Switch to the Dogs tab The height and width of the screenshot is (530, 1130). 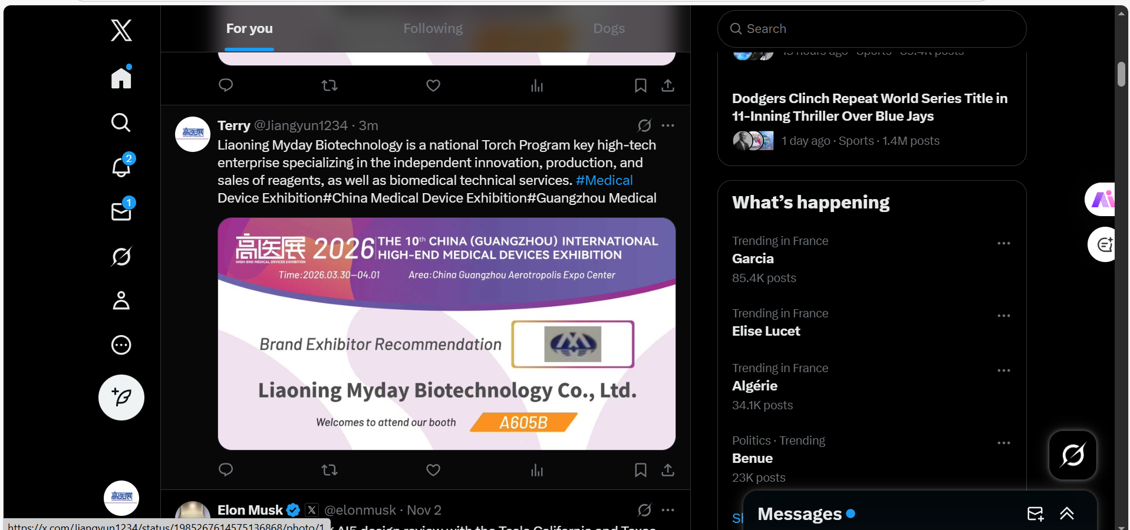pyautogui.click(x=609, y=28)
